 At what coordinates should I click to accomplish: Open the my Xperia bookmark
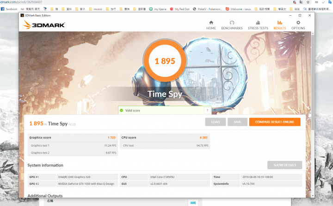[158, 9]
